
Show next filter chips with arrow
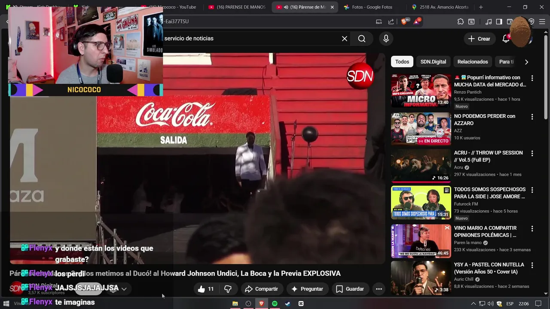pos(526,62)
